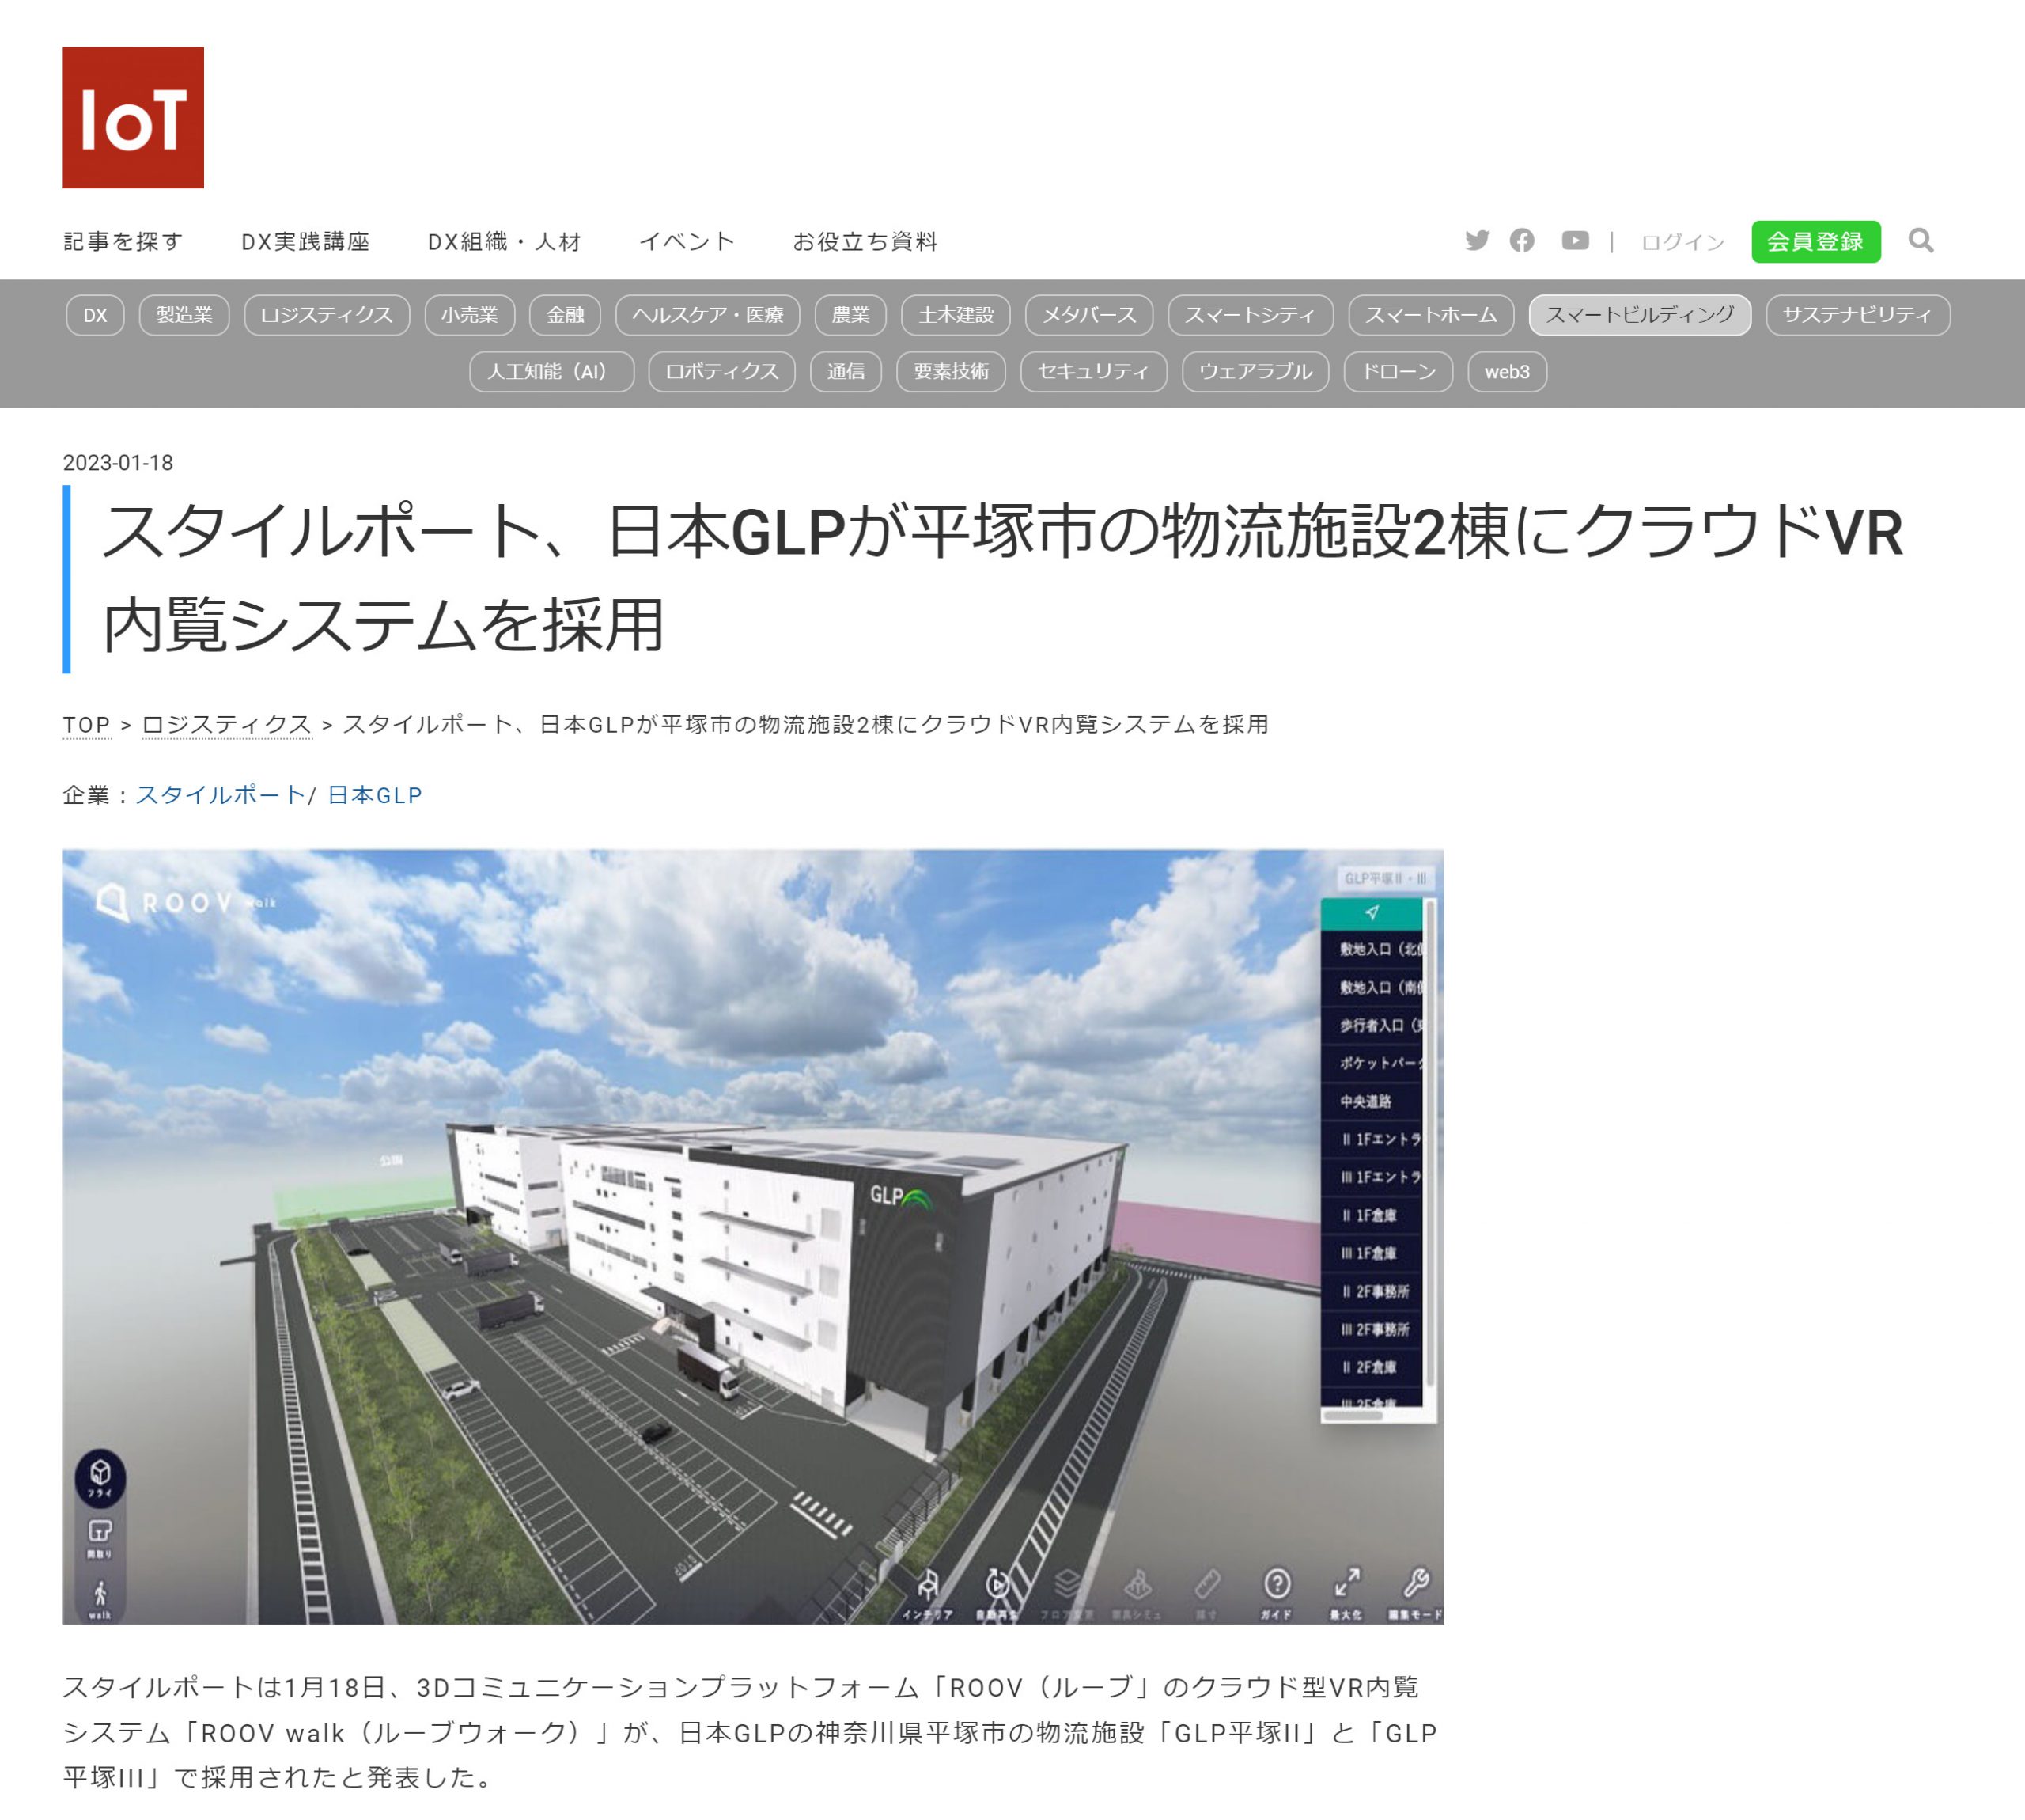Open the 日本GLP company link
2025x1820 pixels.
click(x=375, y=795)
